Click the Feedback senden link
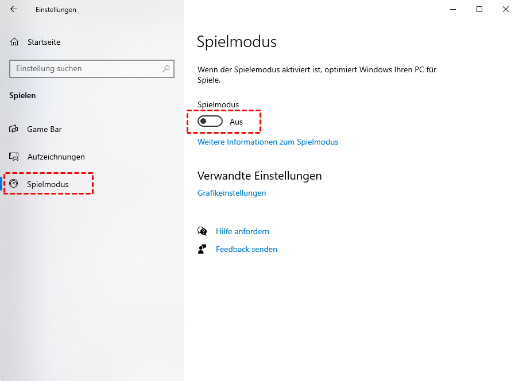Viewport: 519px width, 381px height. pos(246,249)
